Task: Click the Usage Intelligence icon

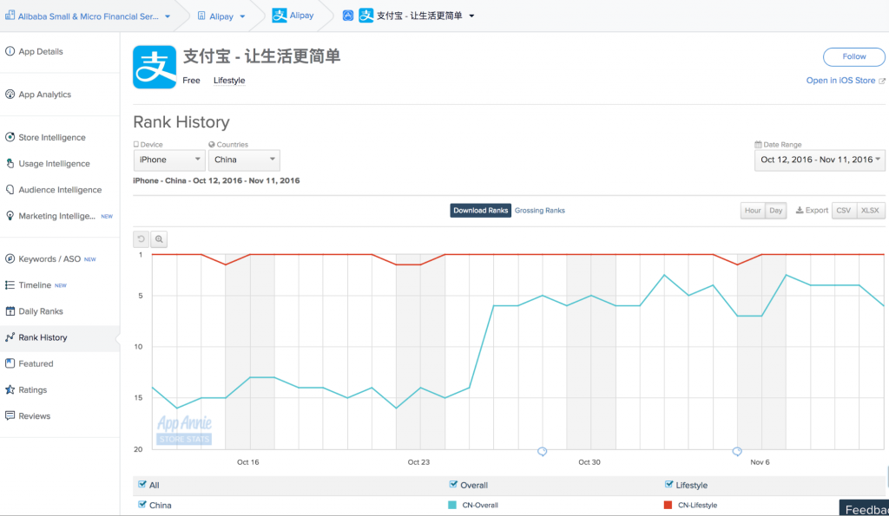Action: pyautogui.click(x=10, y=163)
